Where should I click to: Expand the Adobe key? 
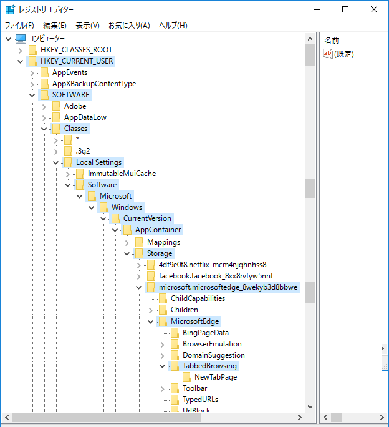tap(44, 107)
